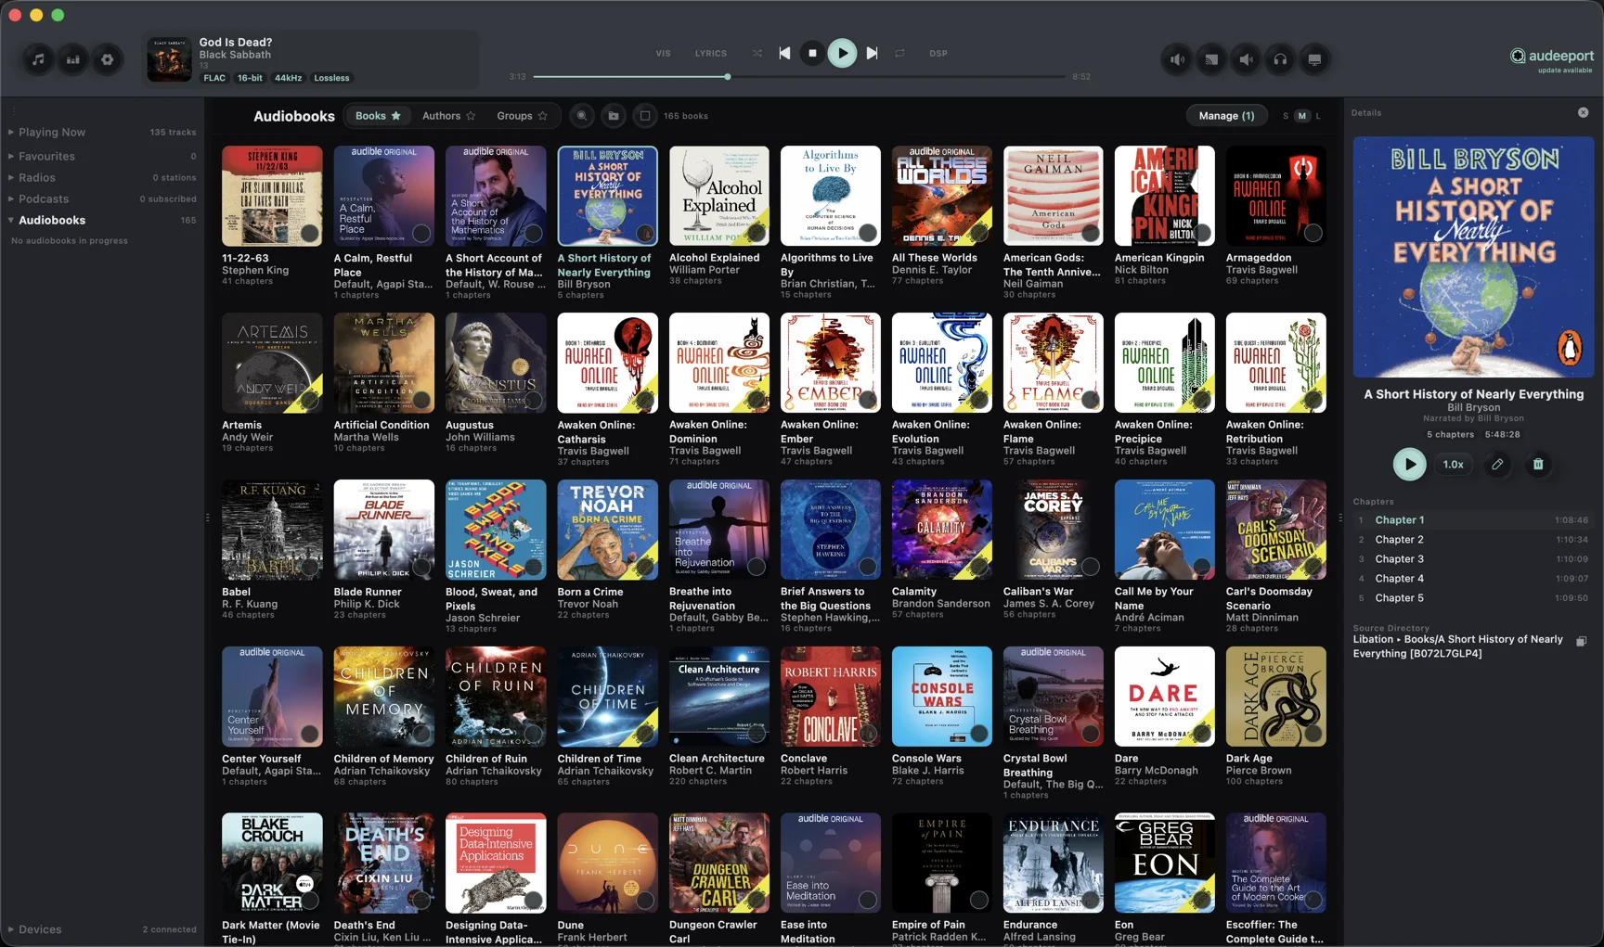Close the Details panel

pos(1583,112)
